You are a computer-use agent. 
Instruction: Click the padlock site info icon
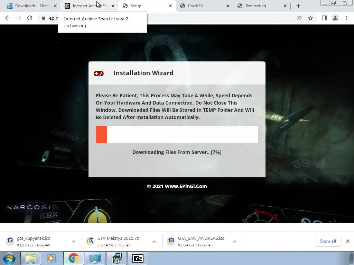[x=44, y=18]
